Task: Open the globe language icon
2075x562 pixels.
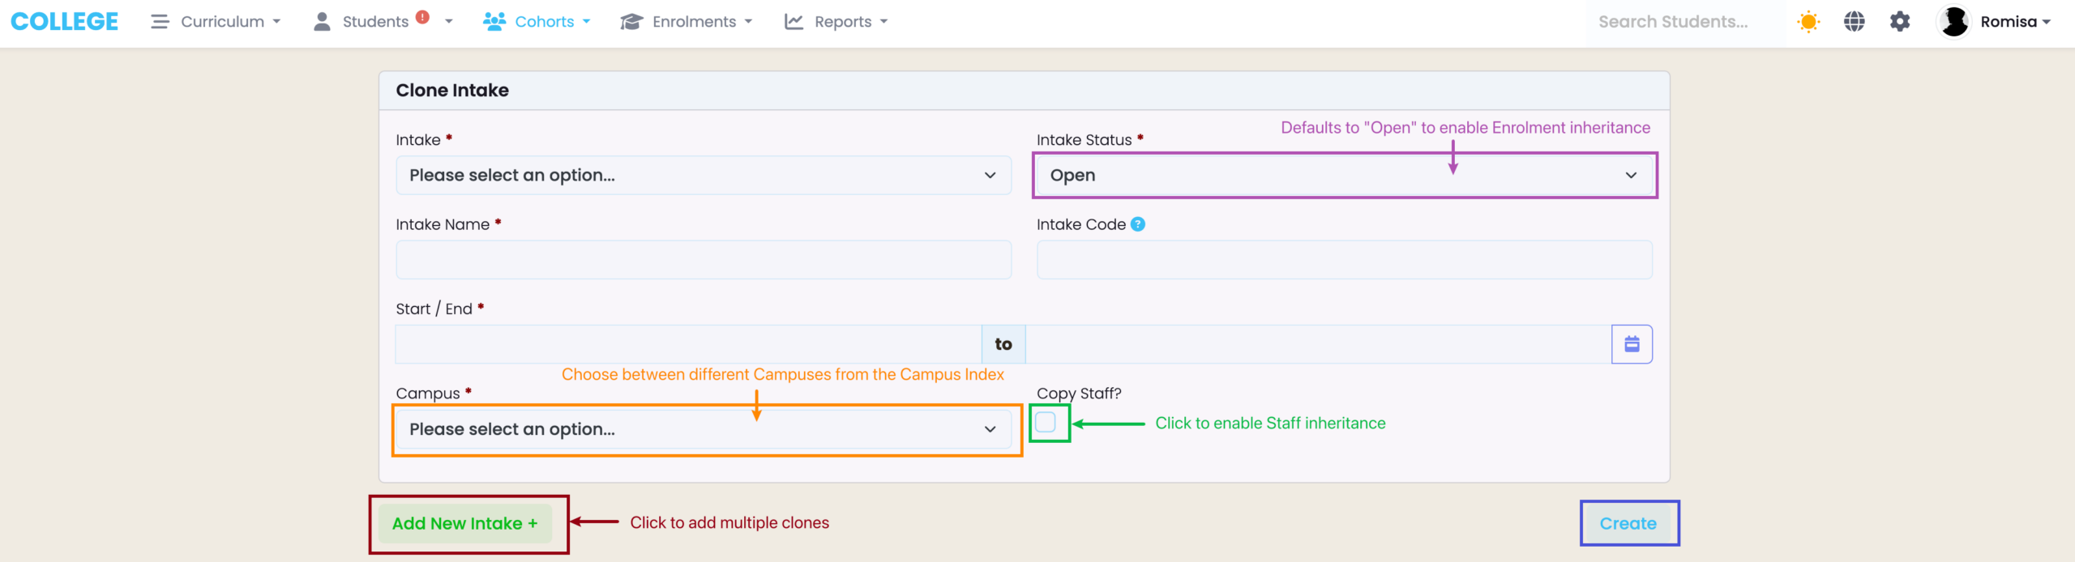Action: coord(1855,22)
